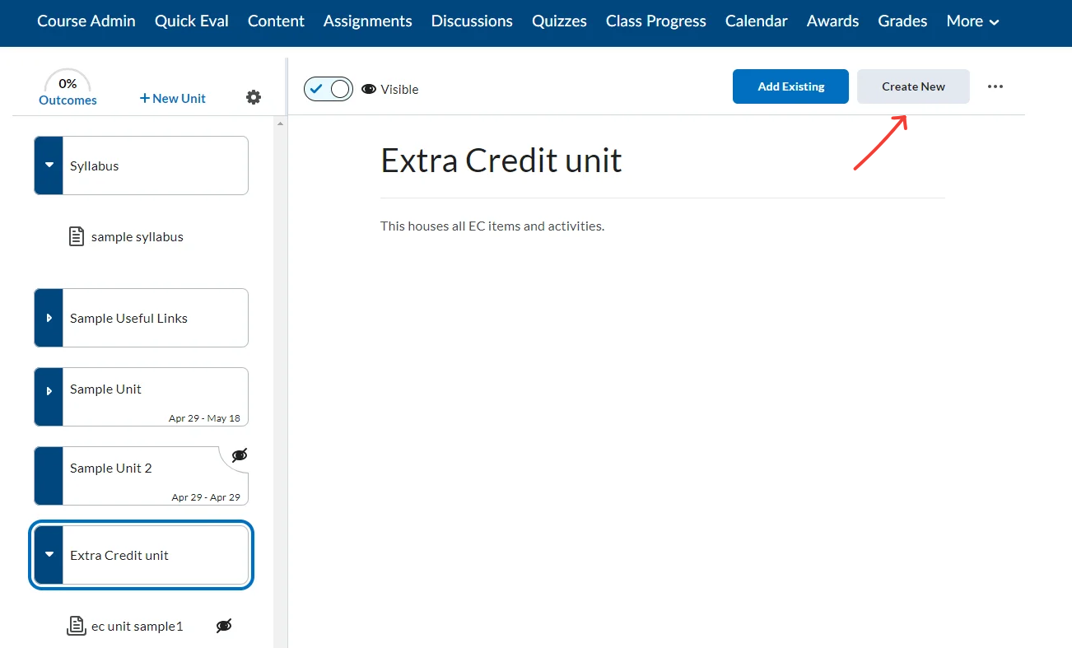Open the content settings gear icon
The height and width of the screenshot is (648, 1072).
pos(253,96)
